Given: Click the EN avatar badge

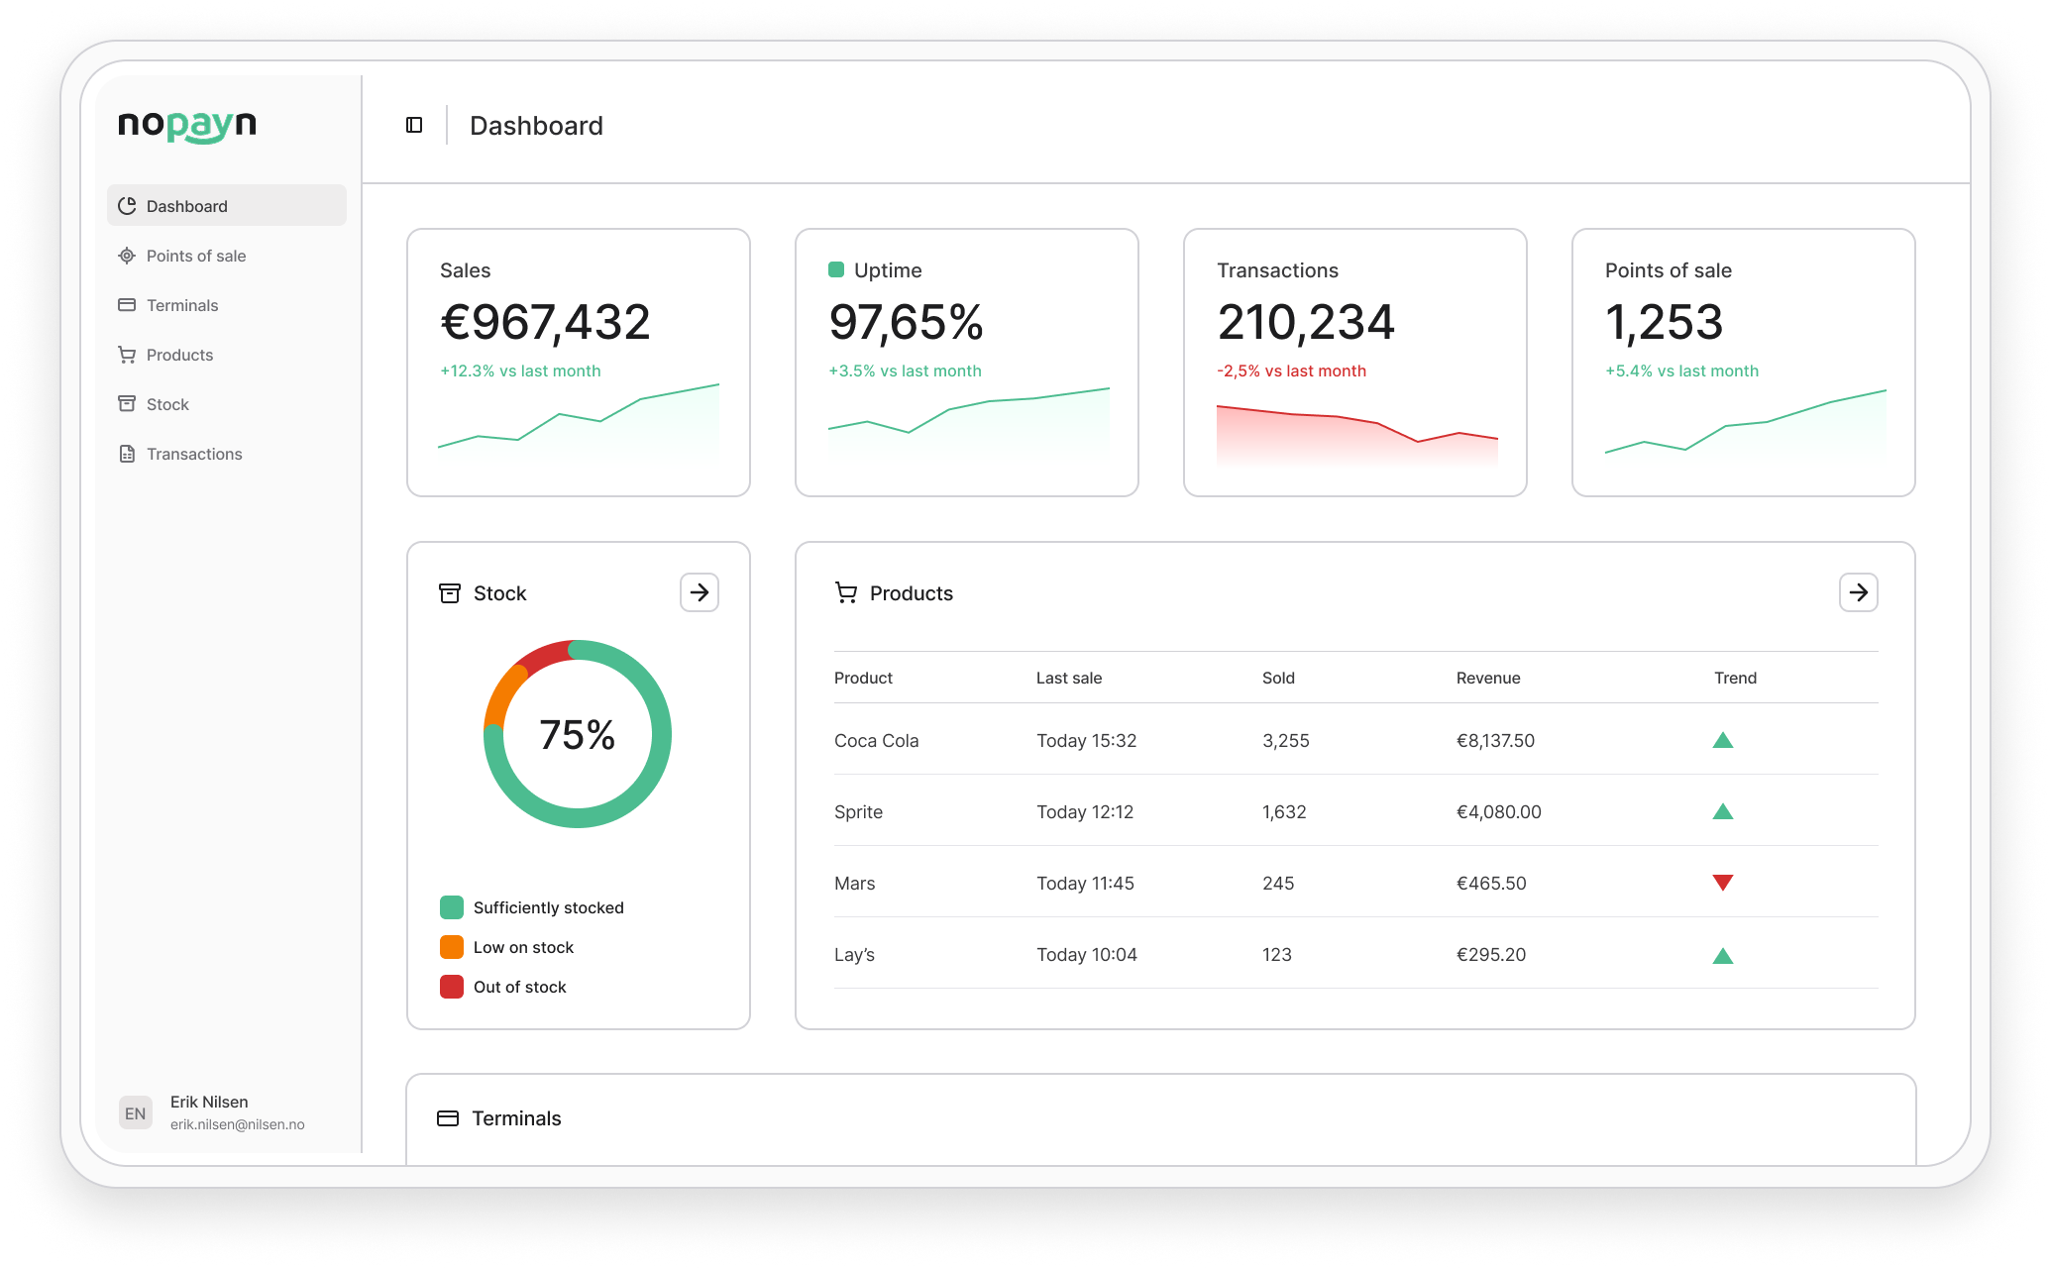Looking at the screenshot, I should pos(136,1112).
